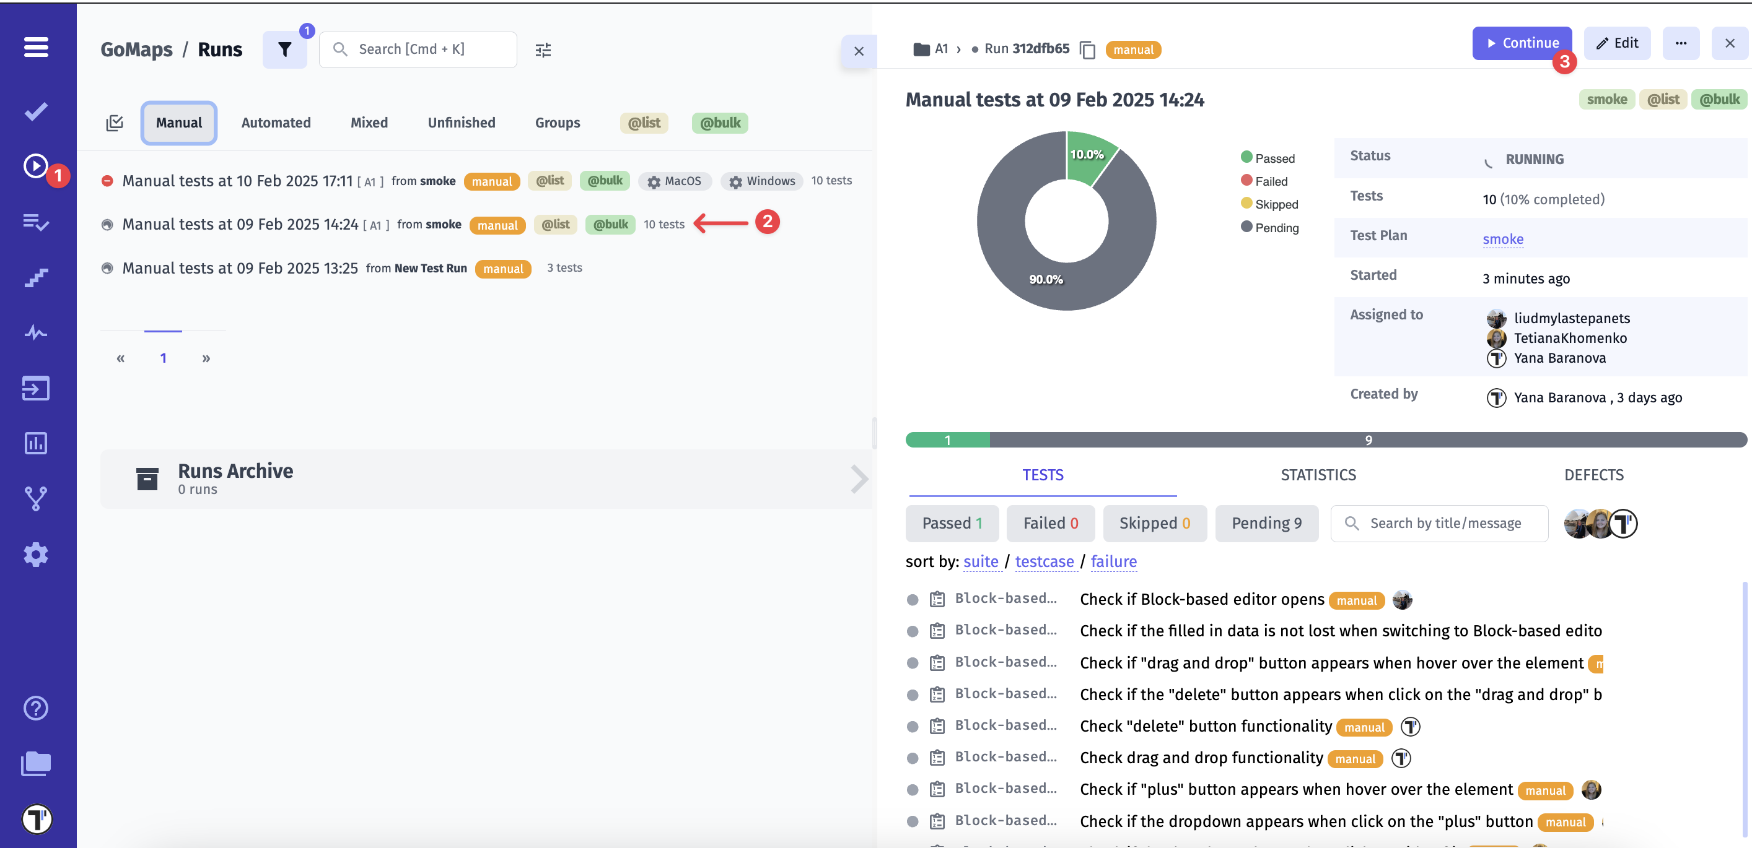
Task: Click the sliders icon beside the search box
Action: pyautogui.click(x=543, y=50)
